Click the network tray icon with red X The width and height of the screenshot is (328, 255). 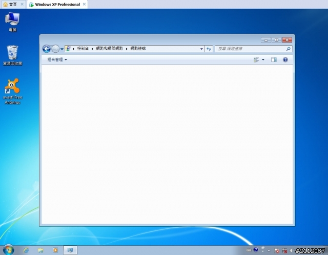point(284,250)
